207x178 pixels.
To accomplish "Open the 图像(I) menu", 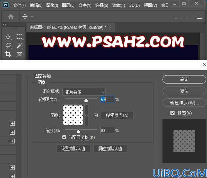I will point(52,5).
